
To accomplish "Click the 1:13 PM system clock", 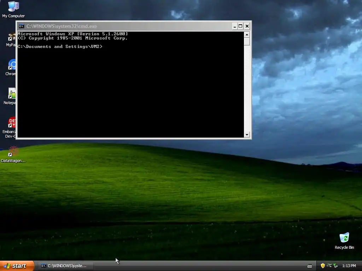I will tap(349, 266).
